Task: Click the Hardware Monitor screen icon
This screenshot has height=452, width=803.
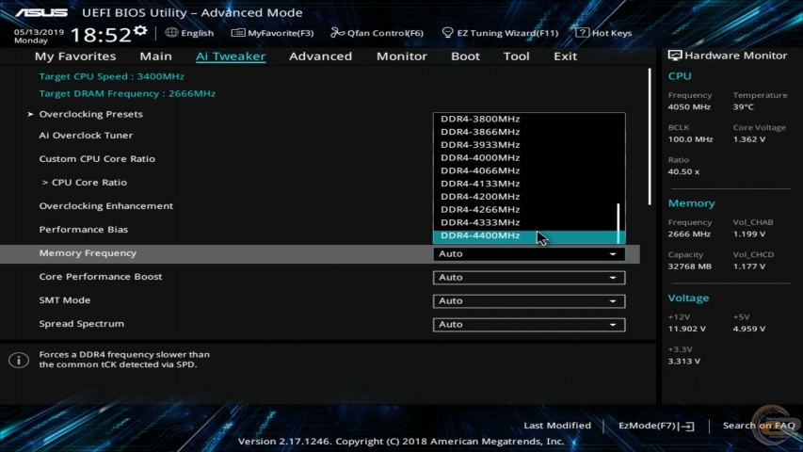Action: (674, 56)
